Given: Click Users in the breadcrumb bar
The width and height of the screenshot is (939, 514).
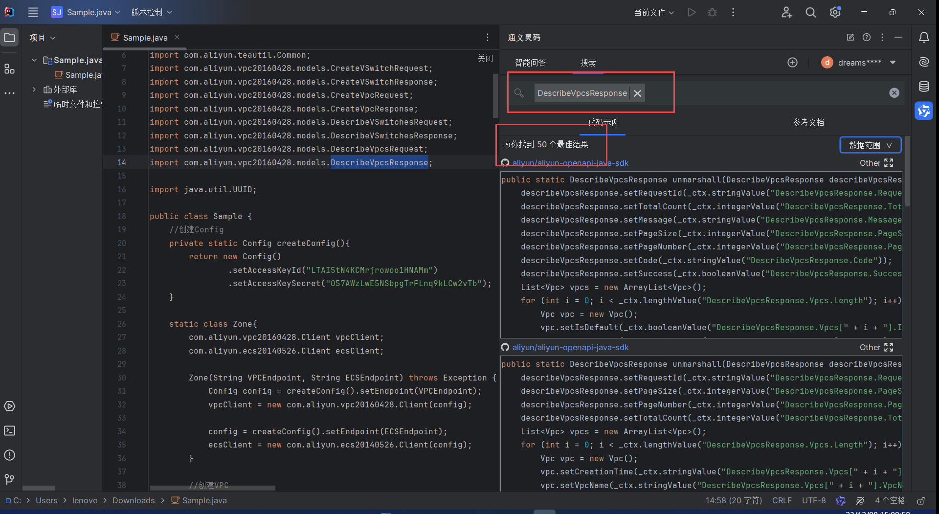Looking at the screenshot, I should point(46,500).
